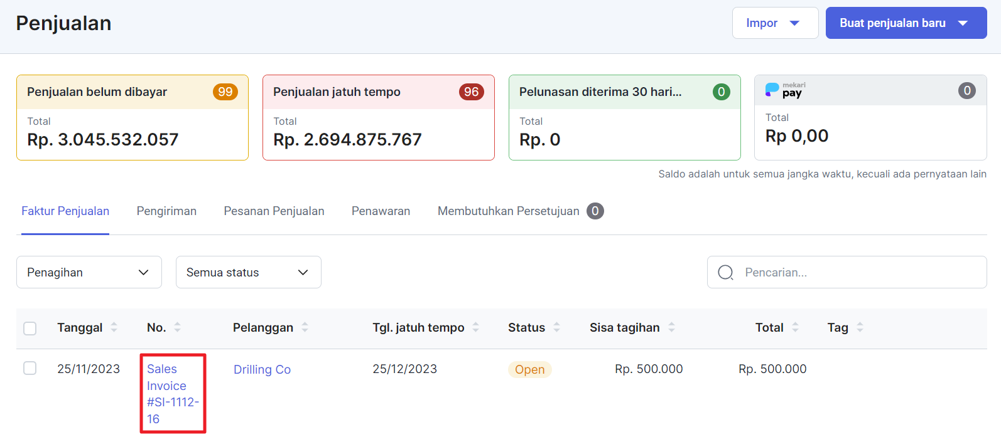Viewport: 1001px width, 437px height.
Task: Open the Penagihan filter dropdown
Action: (x=89, y=273)
